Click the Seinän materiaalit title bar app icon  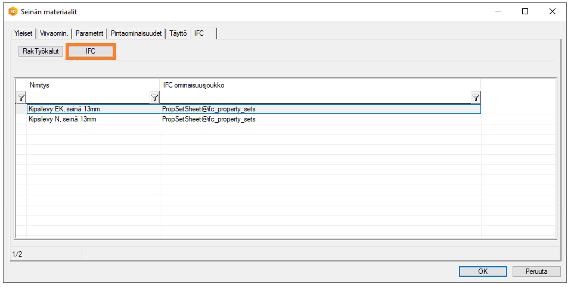coord(13,11)
